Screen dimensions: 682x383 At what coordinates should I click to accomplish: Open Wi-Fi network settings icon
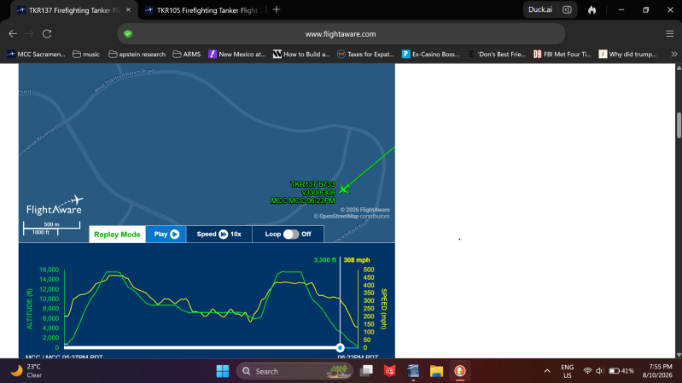pos(587,371)
